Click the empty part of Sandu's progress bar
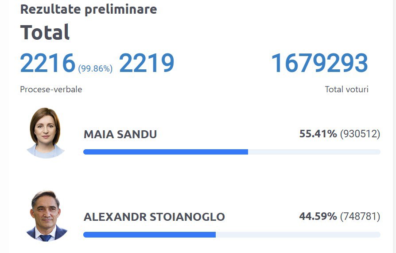This screenshot has height=253, width=396. pyautogui.click(x=314, y=152)
